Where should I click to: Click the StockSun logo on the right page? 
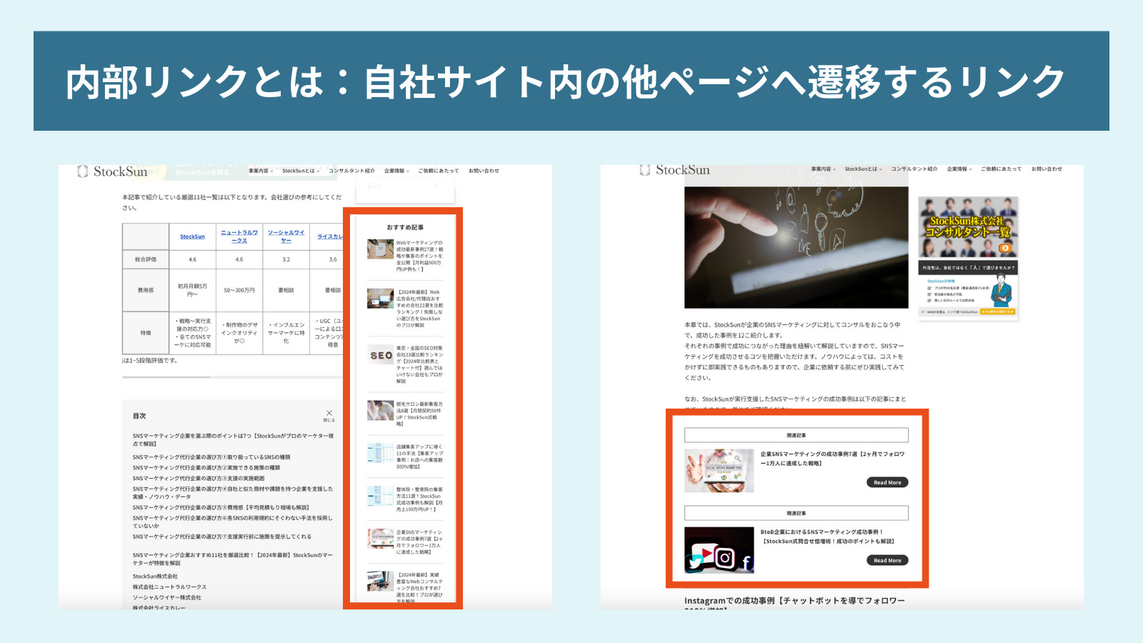coord(675,170)
